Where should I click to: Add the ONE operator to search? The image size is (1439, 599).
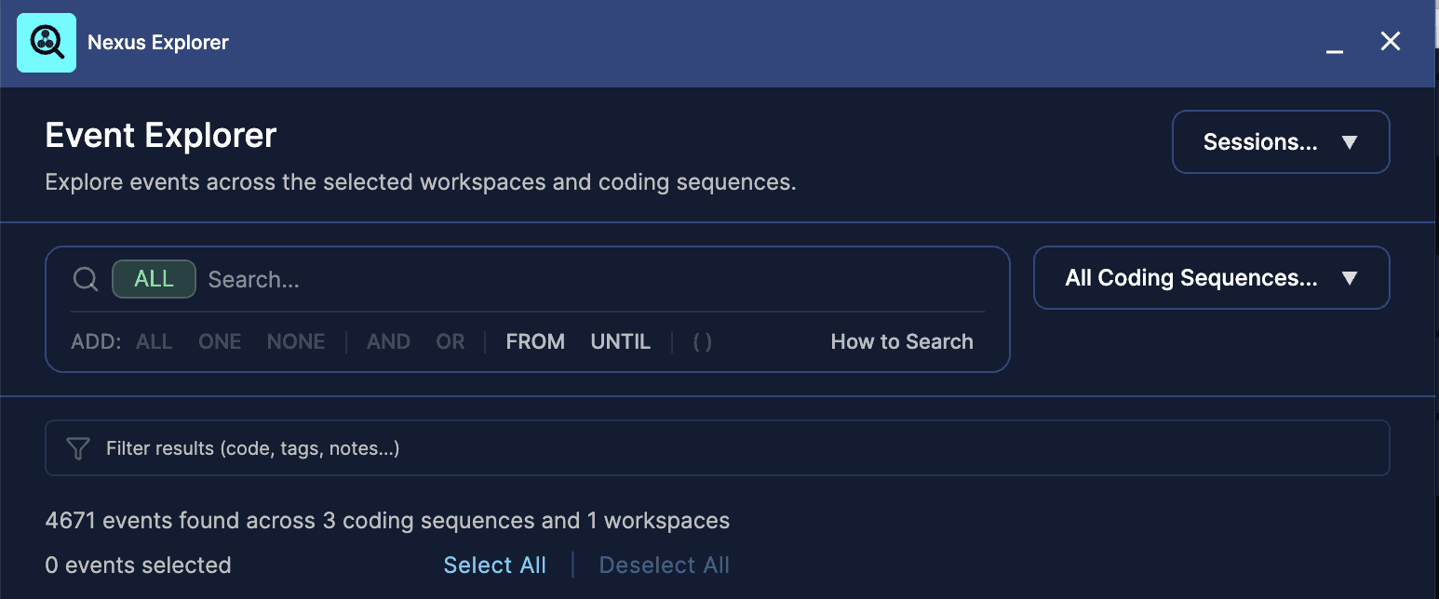(x=220, y=341)
